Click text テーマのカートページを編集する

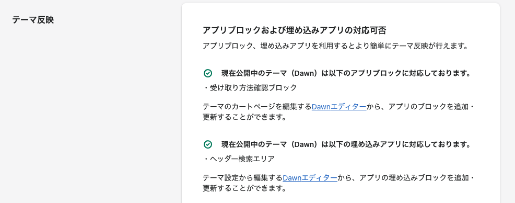[257, 107]
